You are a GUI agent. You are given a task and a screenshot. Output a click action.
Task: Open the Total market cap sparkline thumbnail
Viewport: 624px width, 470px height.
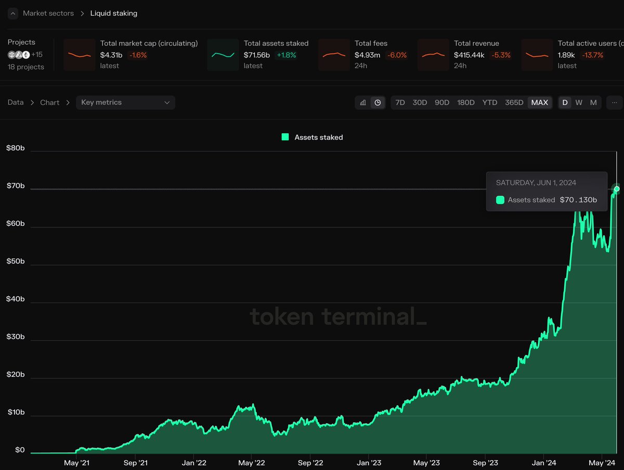point(80,55)
